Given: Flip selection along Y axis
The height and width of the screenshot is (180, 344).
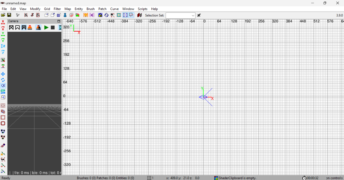Looking at the screenshot, I should pyautogui.click(x=3, y=34).
